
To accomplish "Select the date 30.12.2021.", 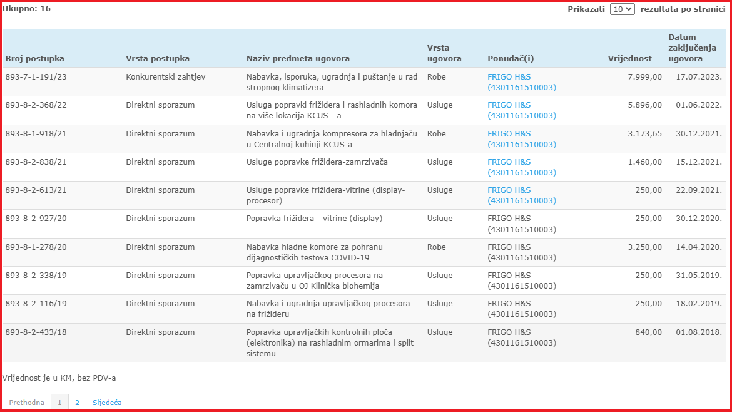I will 699,133.
